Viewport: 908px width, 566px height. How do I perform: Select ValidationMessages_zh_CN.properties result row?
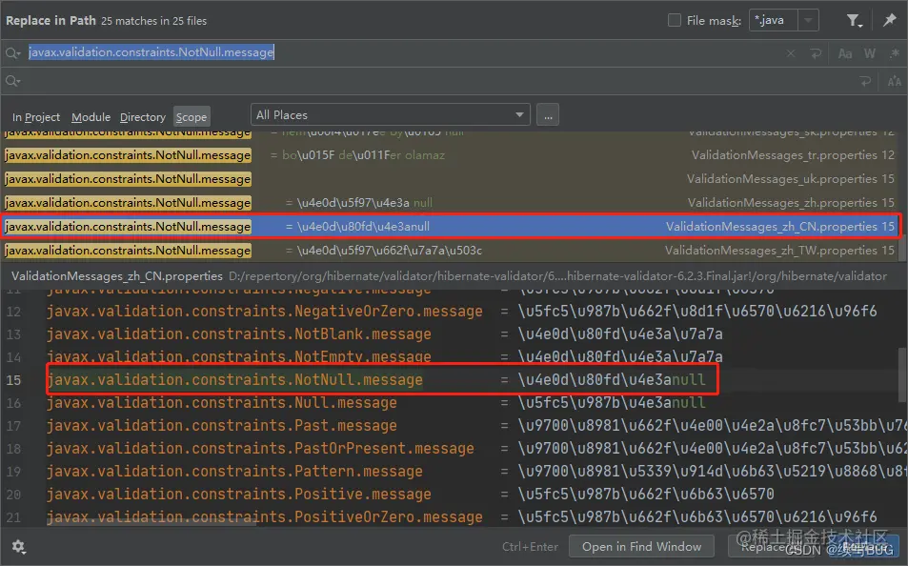(450, 227)
